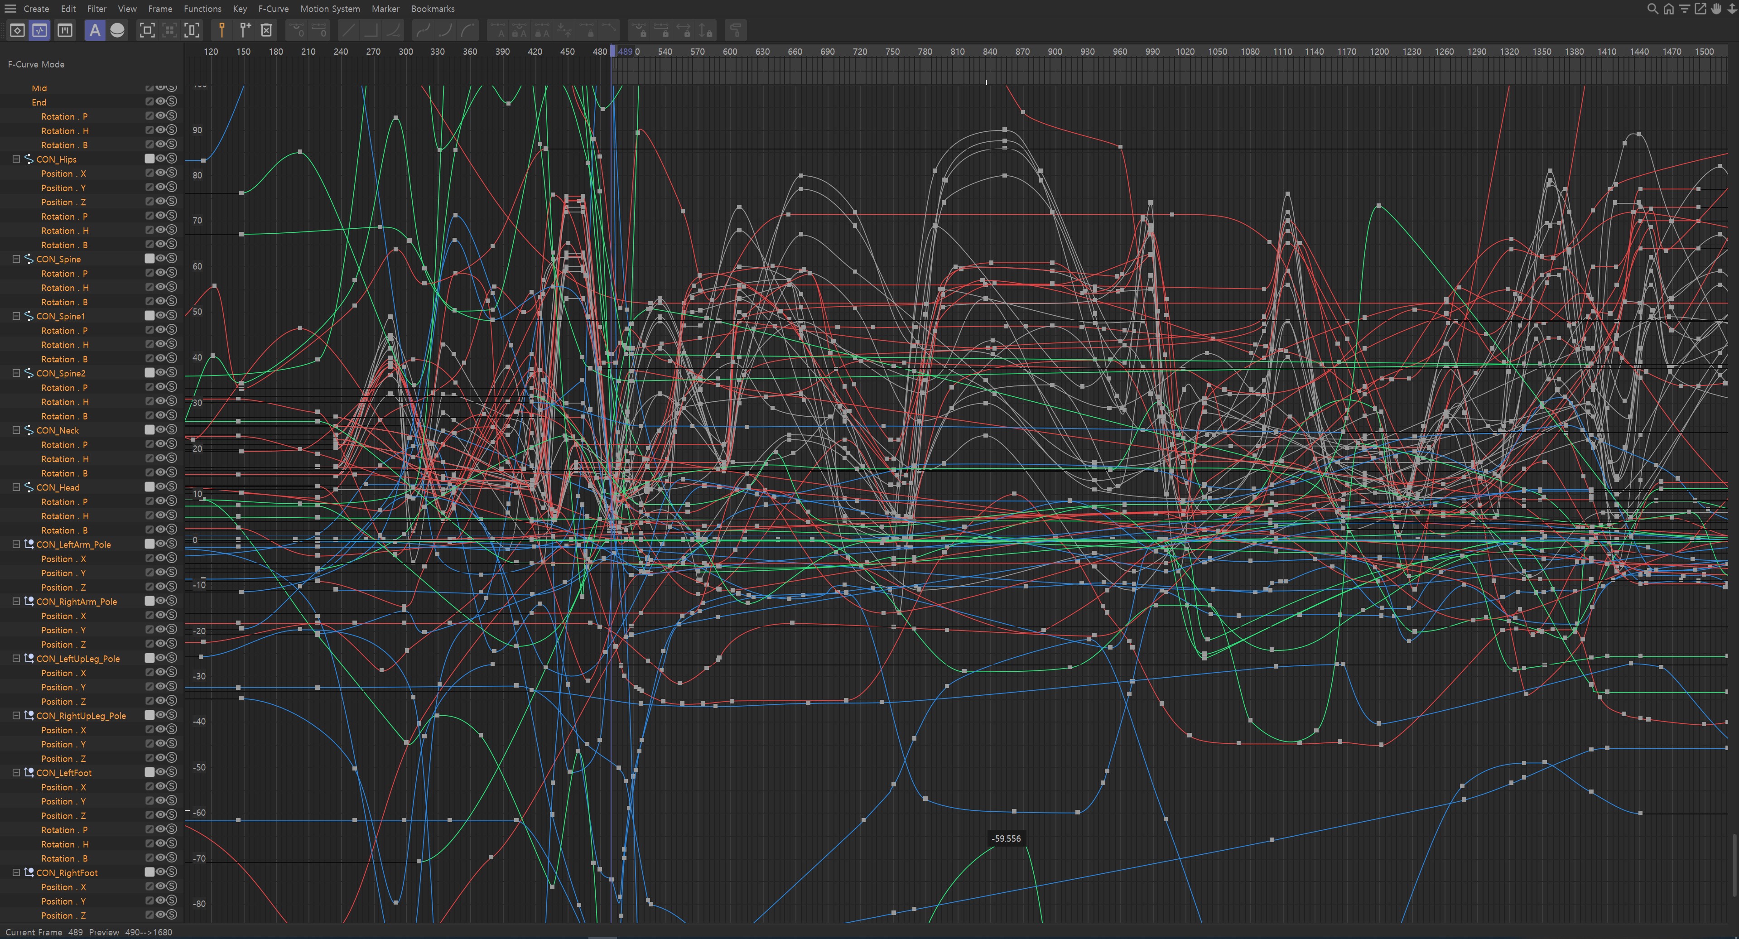Select the CON_Head track label
Image resolution: width=1739 pixels, height=939 pixels.
58,487
